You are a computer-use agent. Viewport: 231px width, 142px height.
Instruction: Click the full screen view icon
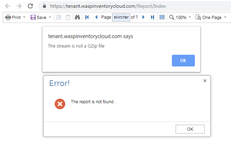click(162, 17)
